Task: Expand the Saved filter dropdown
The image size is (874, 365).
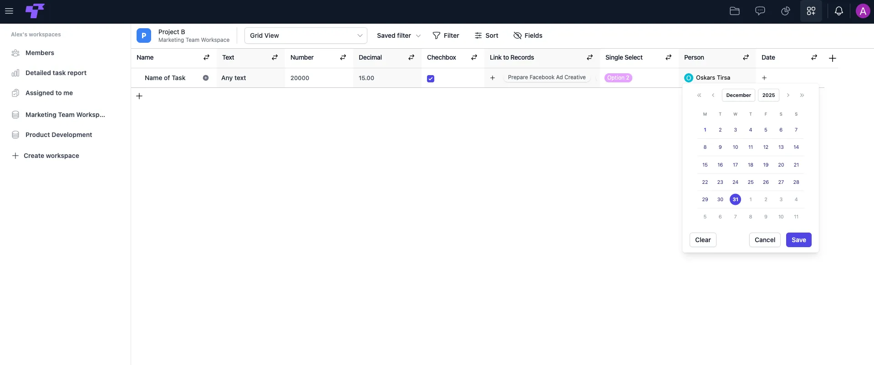Action: [399, 35]
